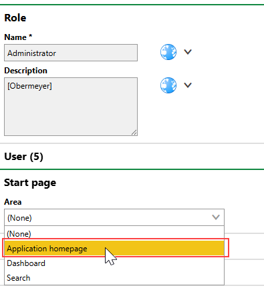Focus the Name field containing Administrator

(x=71, y=53)
